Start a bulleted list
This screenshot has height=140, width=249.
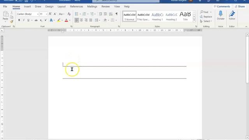(x=77, y=14)
